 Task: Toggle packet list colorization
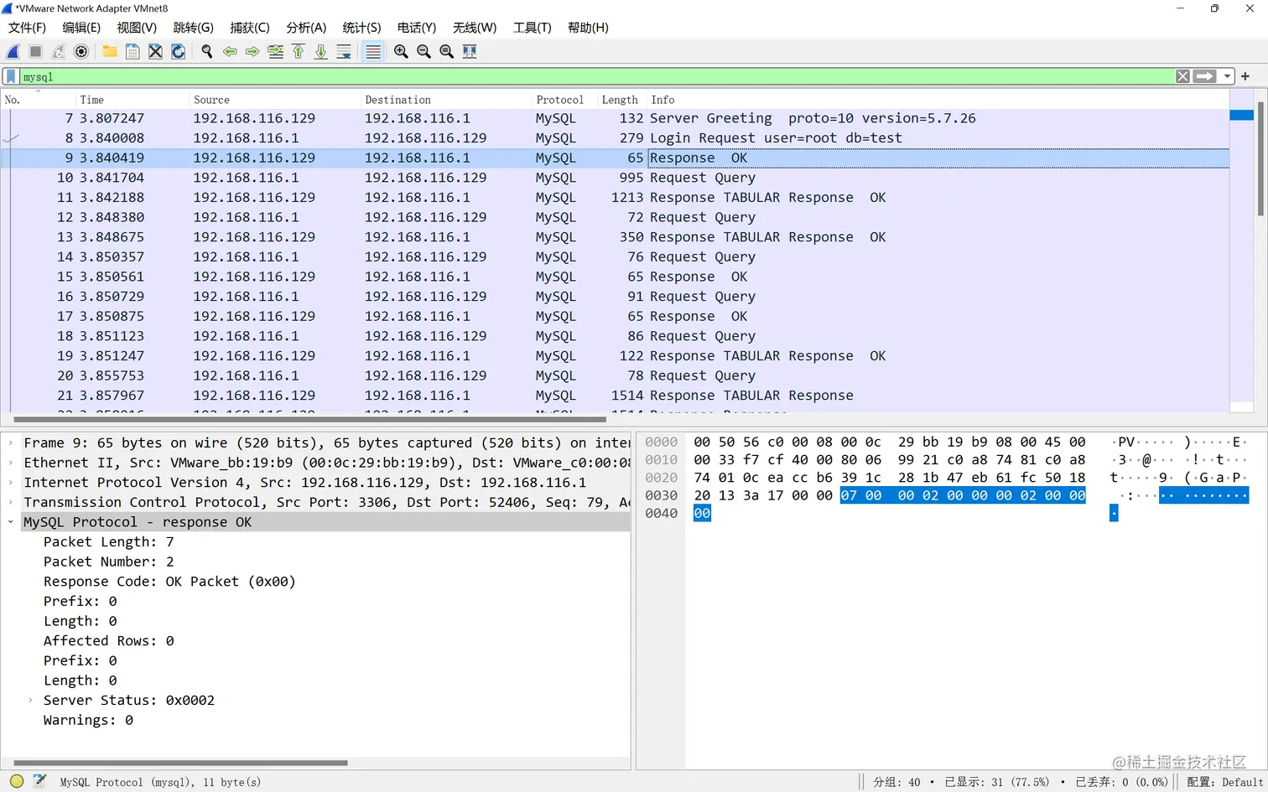click(373, 52)
